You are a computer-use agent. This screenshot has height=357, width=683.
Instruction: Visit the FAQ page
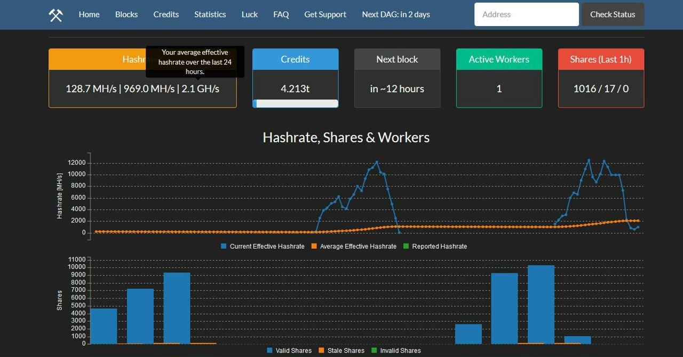[281, 14]
